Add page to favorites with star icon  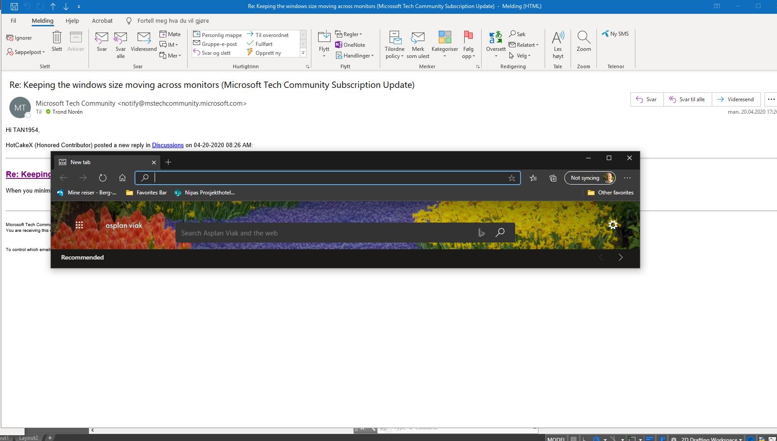[x=512, y=178]
